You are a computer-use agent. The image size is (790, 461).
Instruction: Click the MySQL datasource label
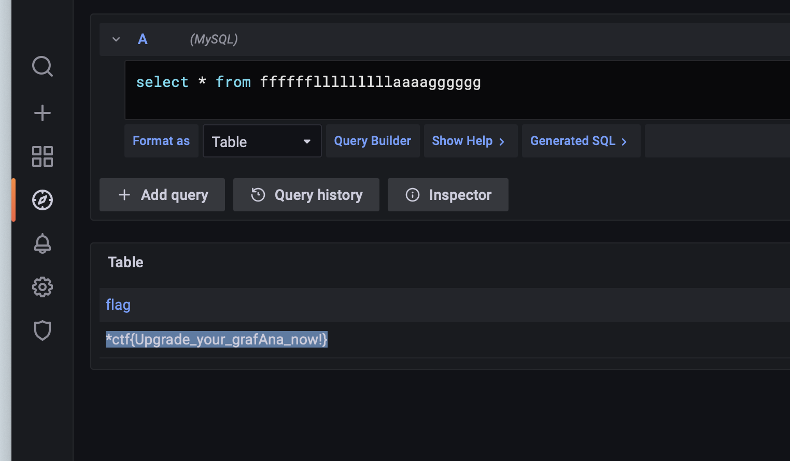point(214,39)
